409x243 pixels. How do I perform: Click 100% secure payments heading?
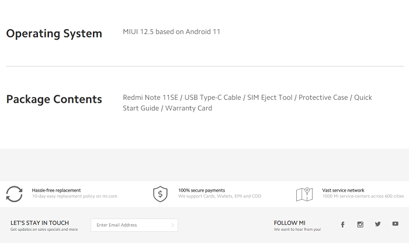202,190
